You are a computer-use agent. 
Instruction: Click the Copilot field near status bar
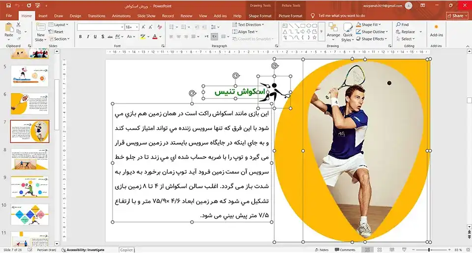pos(127,250)
